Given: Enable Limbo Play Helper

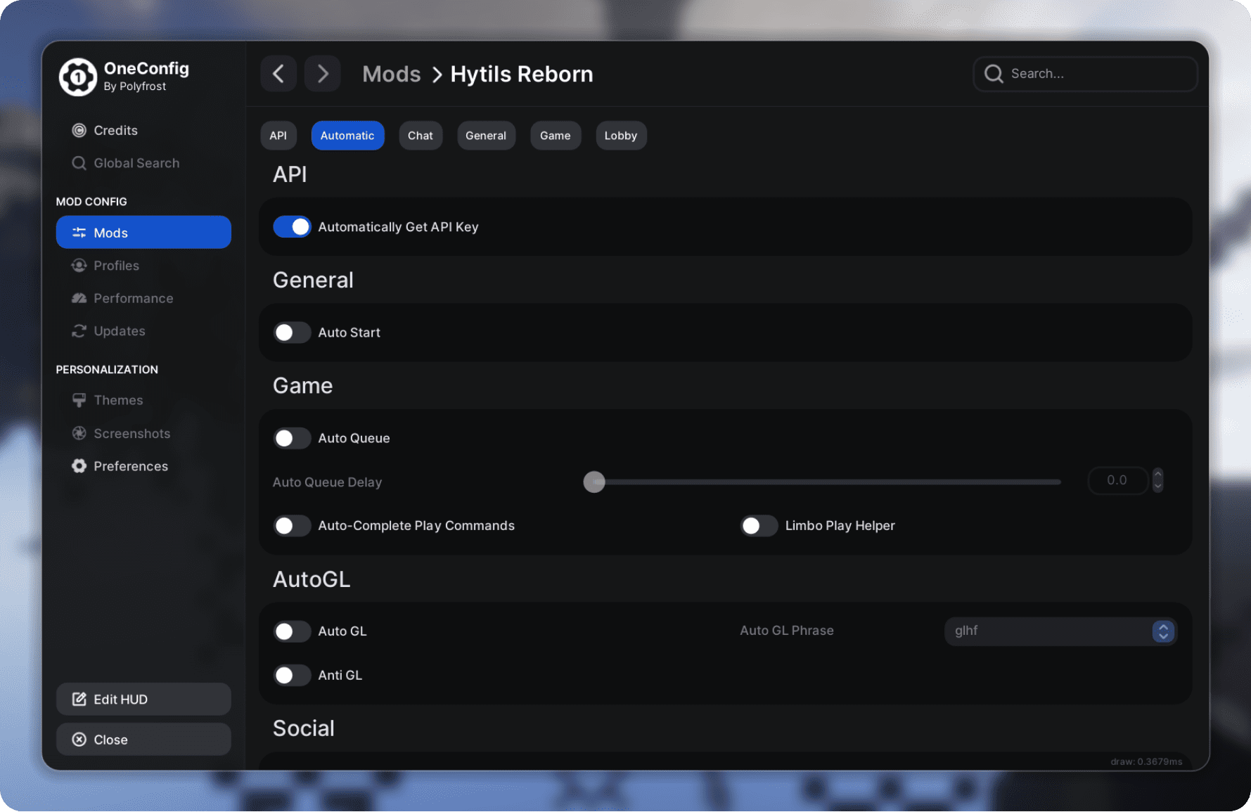Looking at the screenshot, I should tap(759, 526).
